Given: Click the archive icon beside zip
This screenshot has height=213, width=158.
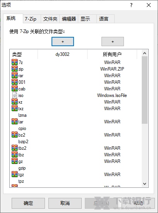Looking at the screenshot, I should tap(14, 69).
